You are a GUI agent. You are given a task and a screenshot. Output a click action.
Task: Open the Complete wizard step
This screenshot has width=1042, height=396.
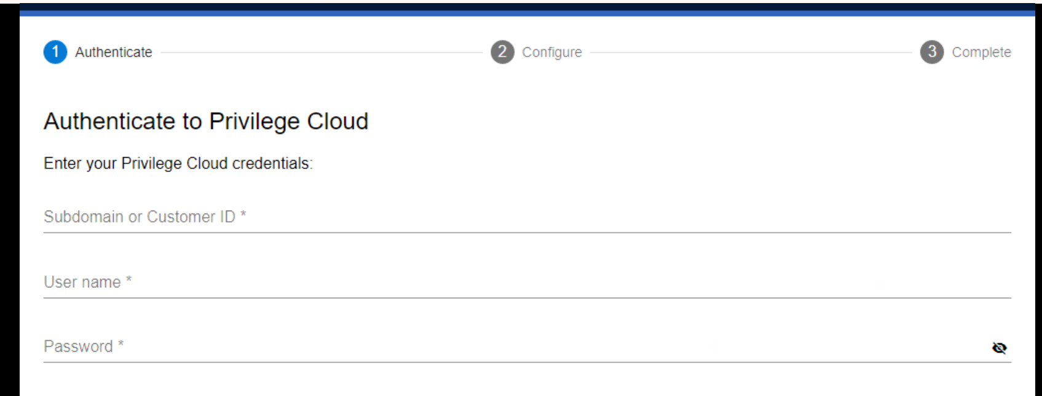point(982,52)
